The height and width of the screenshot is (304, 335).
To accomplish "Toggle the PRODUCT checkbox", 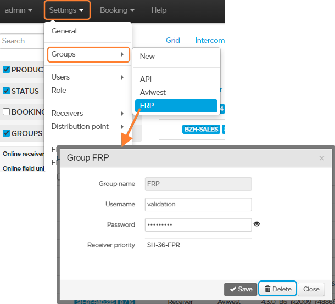I will [7, 70].
